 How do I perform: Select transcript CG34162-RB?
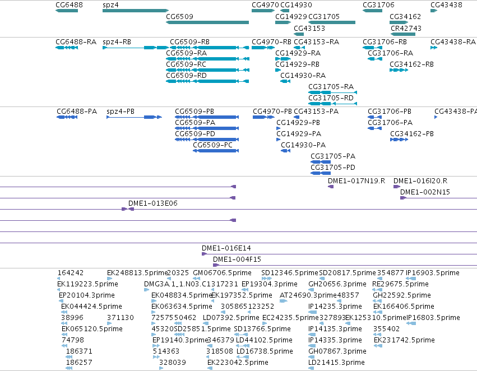click(x=399, y=70)
